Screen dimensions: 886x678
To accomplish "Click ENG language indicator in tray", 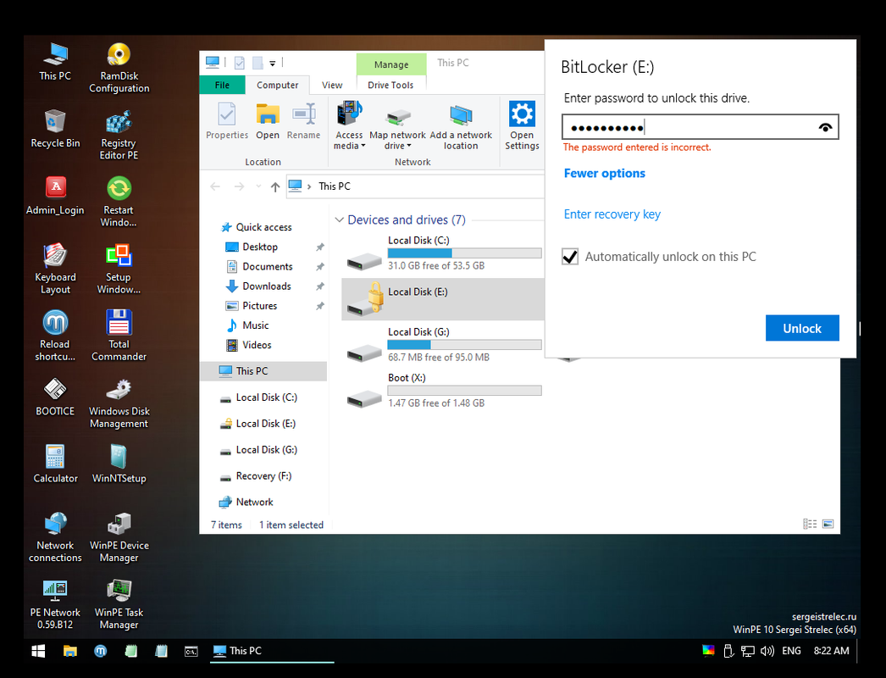I will 791,651.
